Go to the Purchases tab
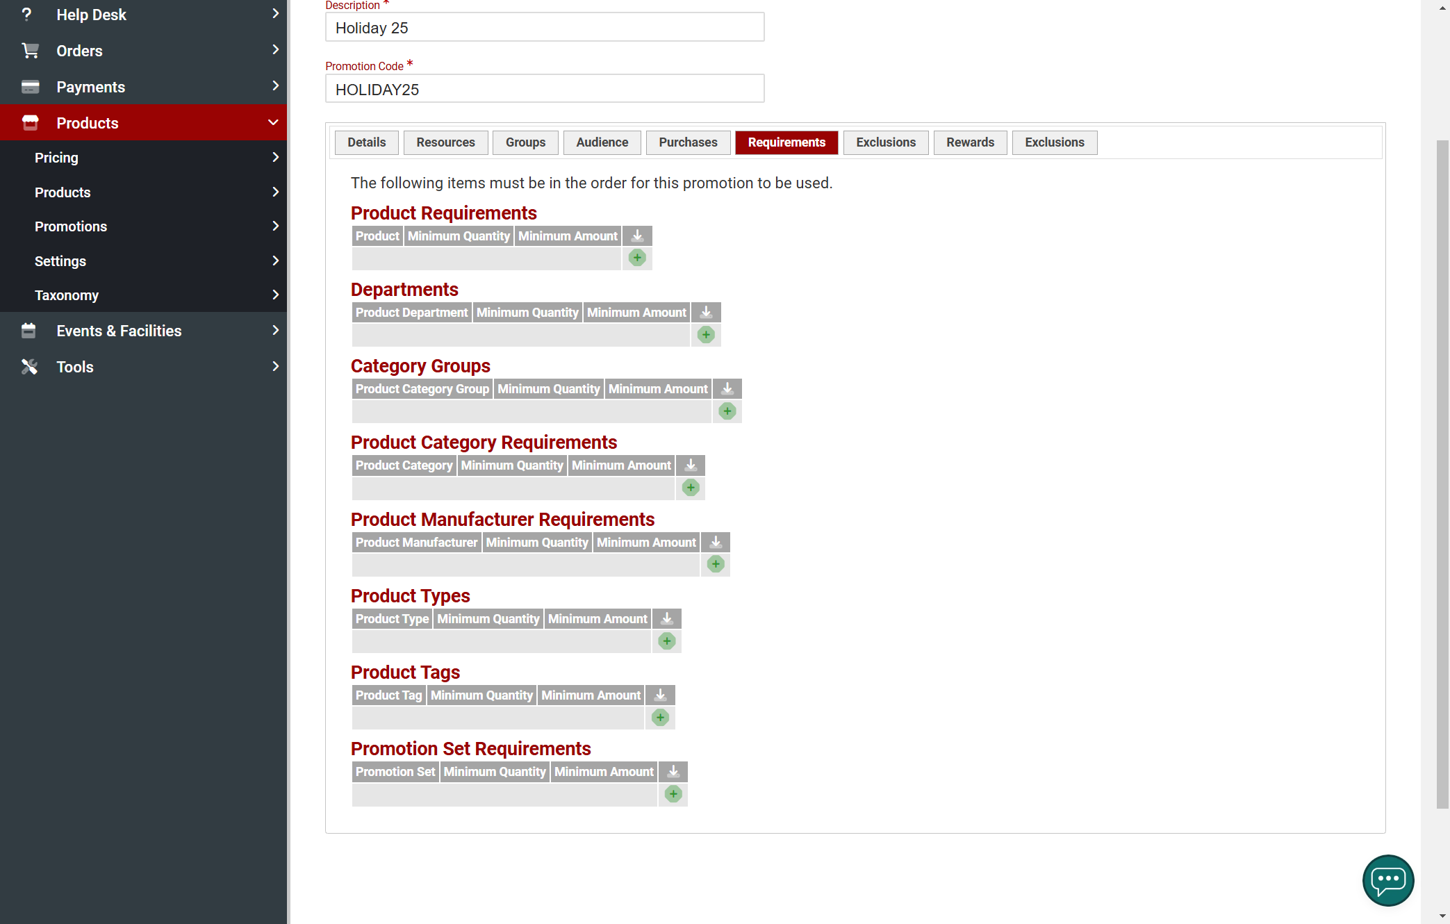This screenshot has height=924, width=1450. pyautogui.click(x=689, y=142)
